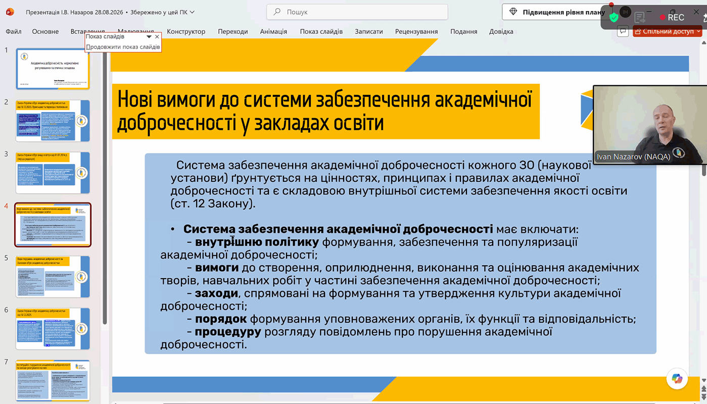Click the bold word процедуру in the list
Screen dimensions: 707x404
point(228,332)
